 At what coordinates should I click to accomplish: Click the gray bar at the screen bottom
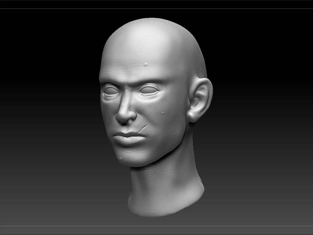coord(156,230)
